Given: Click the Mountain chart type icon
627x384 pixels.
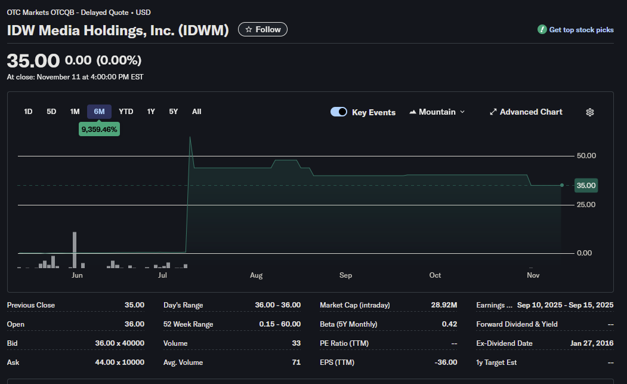Looking at the screenshot, I should 413,112.
